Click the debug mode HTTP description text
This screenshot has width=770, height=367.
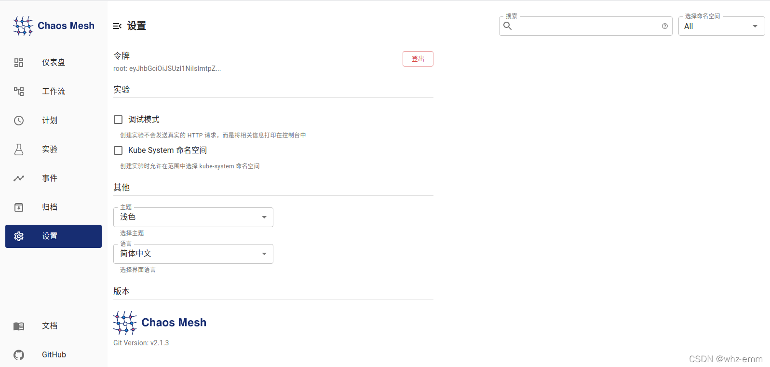pyautogui.click(x=213, y=136)
